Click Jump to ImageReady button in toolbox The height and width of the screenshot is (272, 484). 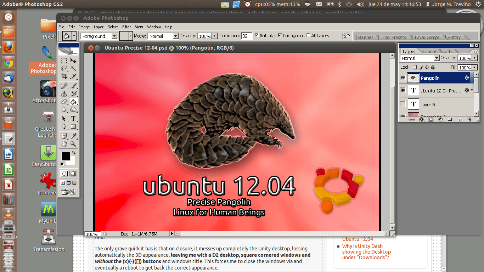point(69,192)
